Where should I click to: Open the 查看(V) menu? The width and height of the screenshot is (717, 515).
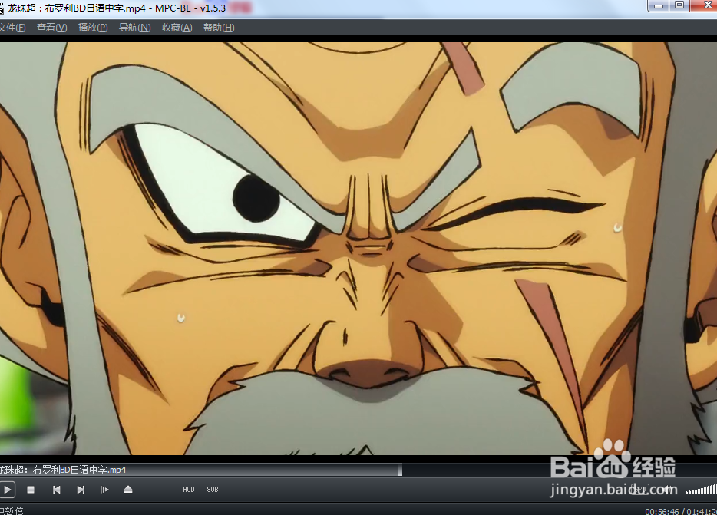(x=51, y=28)
